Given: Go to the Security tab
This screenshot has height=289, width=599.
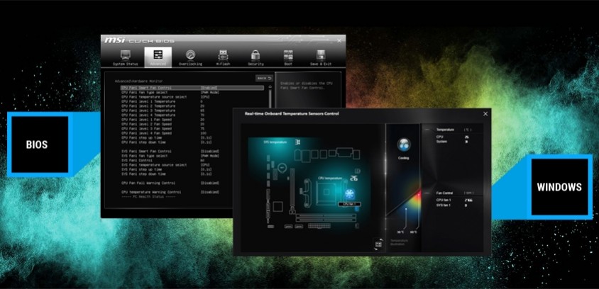Looking at the screenshot, I should [255, 57].
